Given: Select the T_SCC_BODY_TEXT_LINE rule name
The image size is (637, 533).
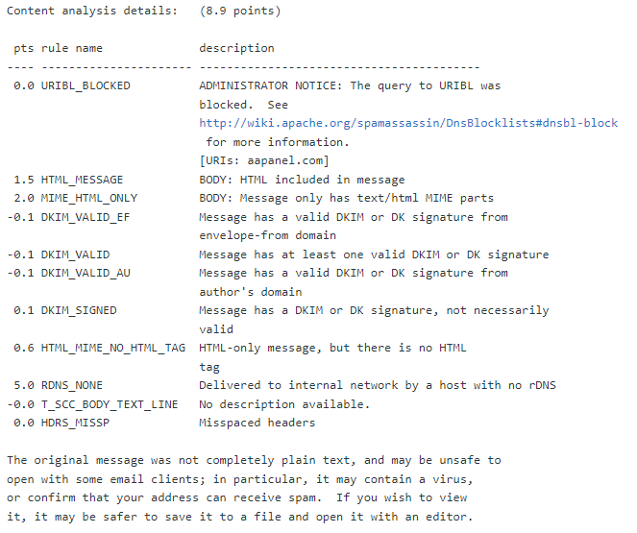Looking at the screenshot, I should [x=110, y=404].
